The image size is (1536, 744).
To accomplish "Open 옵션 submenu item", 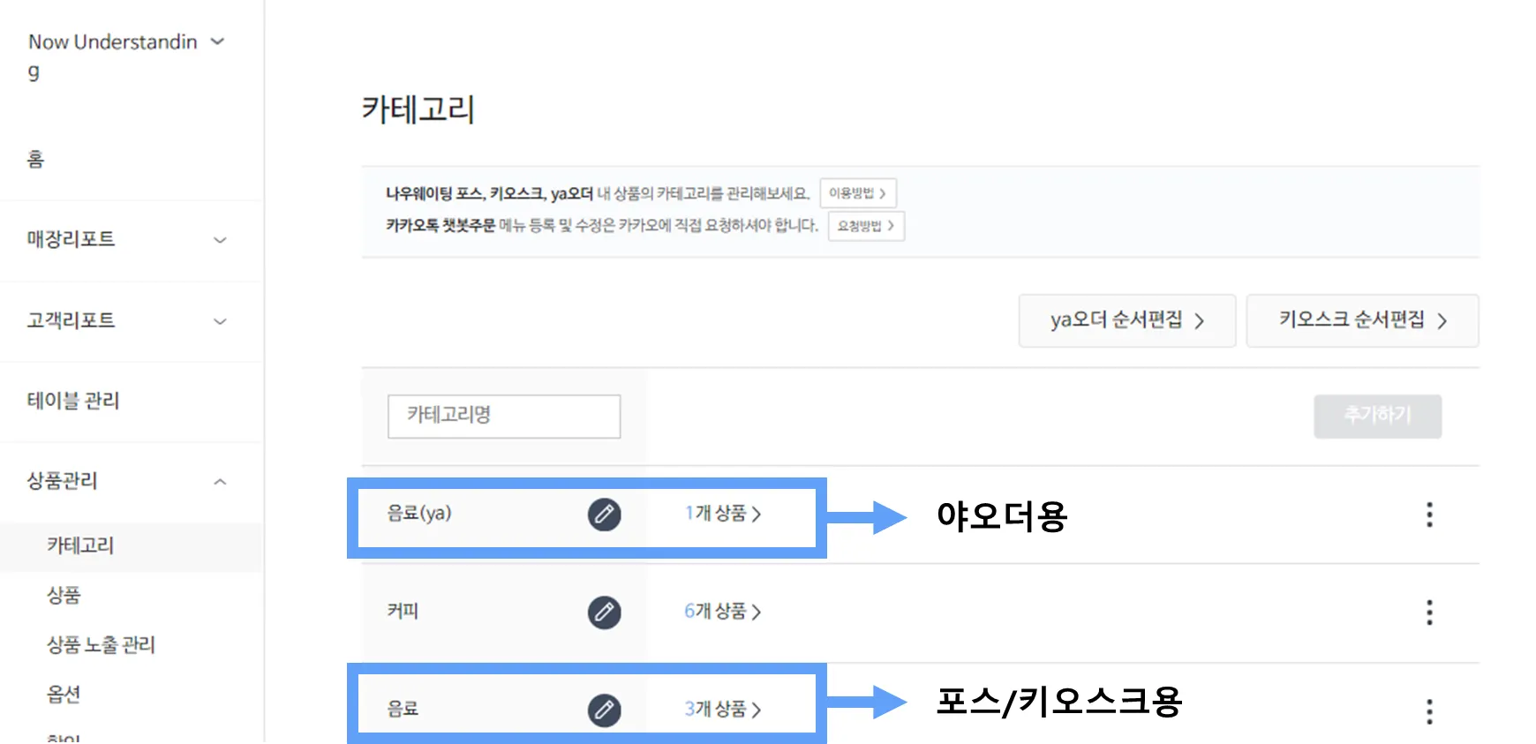I will 64,694.
